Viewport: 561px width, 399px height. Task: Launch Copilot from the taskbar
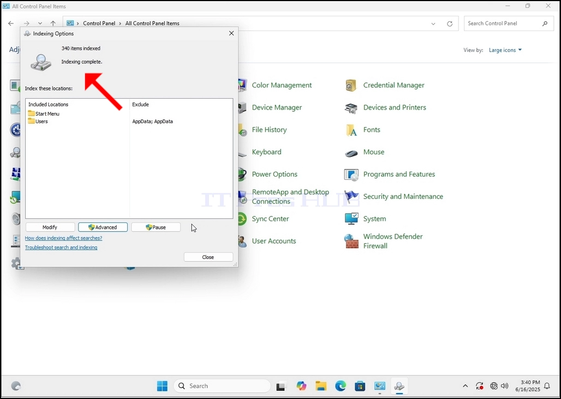pos(301,386)
